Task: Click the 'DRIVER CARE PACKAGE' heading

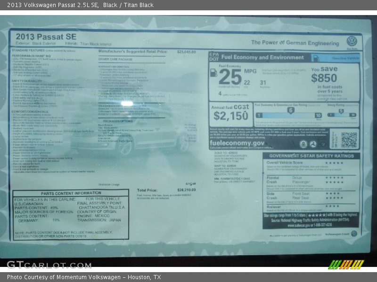Action: [x=115, y=59]
